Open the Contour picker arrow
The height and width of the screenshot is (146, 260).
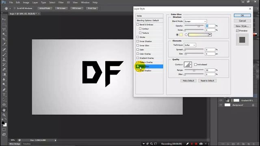(x=191, y=64)
